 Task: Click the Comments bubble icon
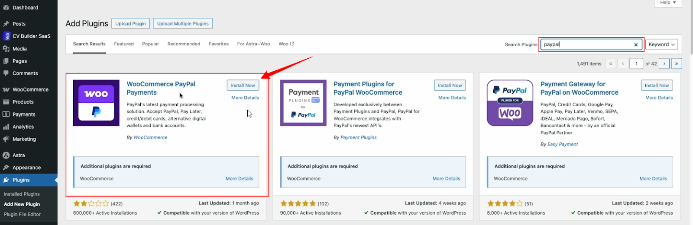click(x=6, y=73)
